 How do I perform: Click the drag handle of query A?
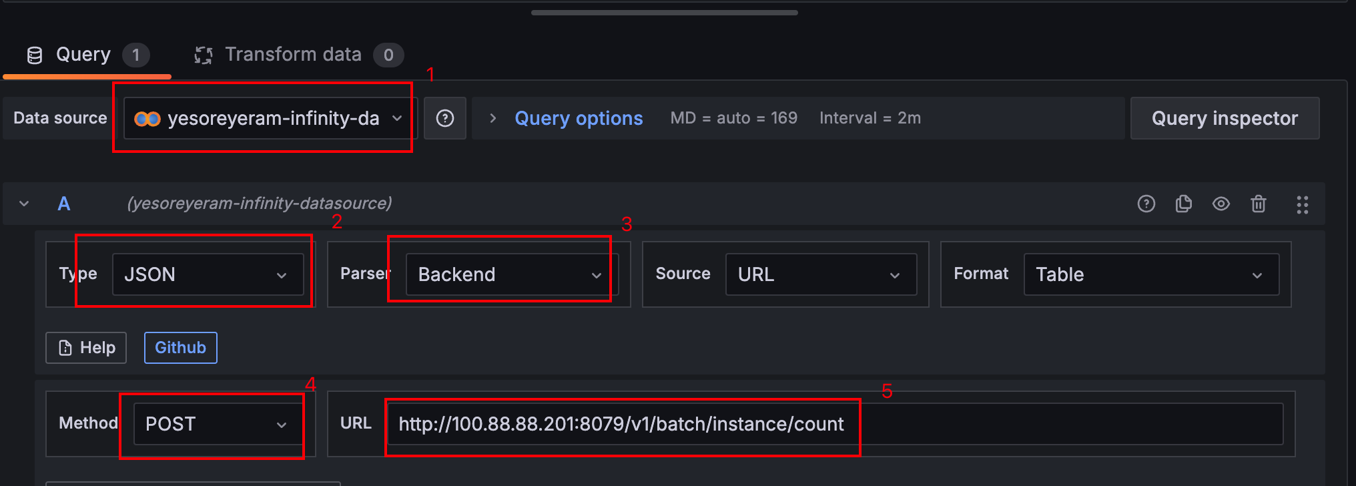coord(1302,204)
